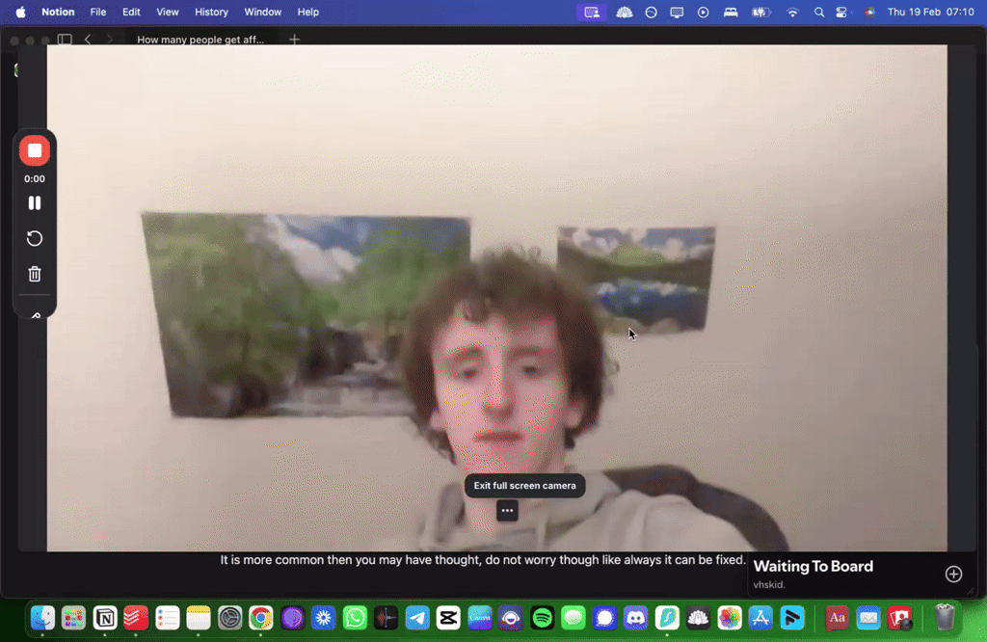Add Waiting To Board track with plus icon
Image resolution: width=987 pixels, height=642 pixels.
[x=953, y=574]
